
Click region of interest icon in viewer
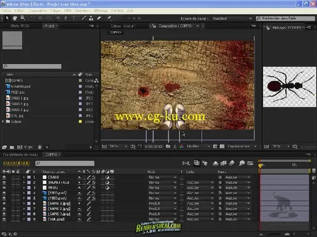(215, 146)
